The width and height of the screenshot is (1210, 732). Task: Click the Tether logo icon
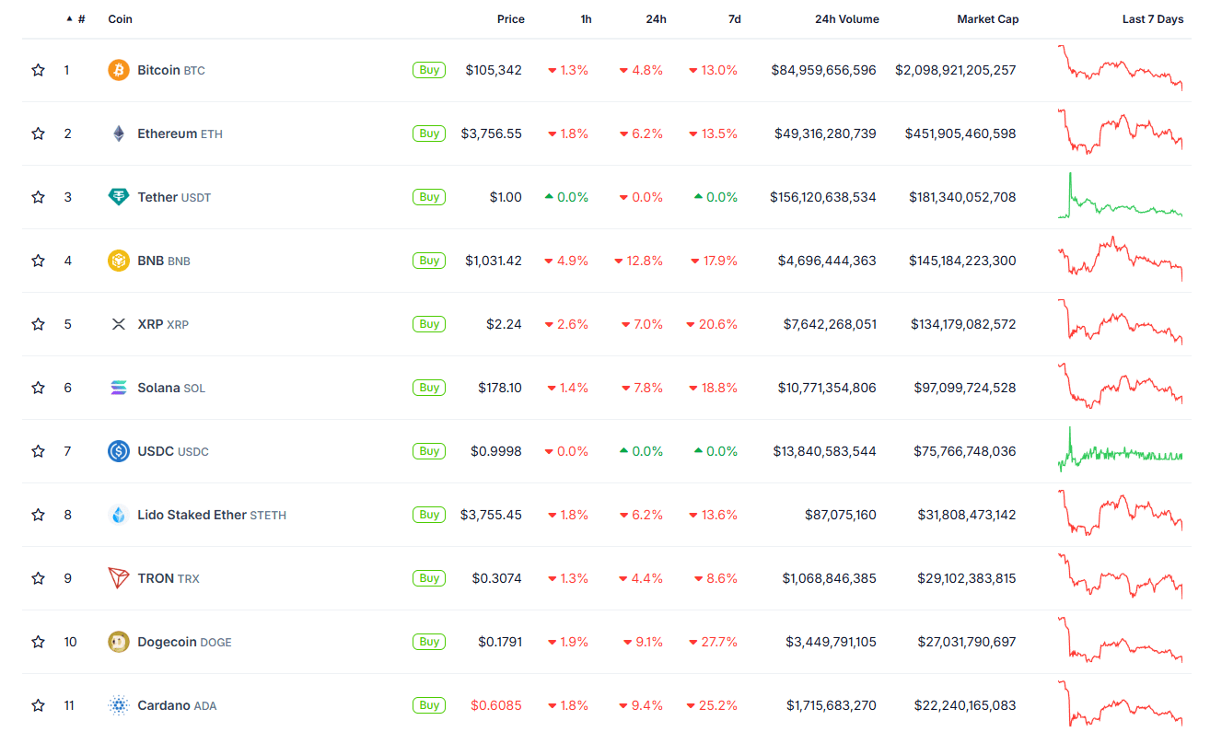118,196
